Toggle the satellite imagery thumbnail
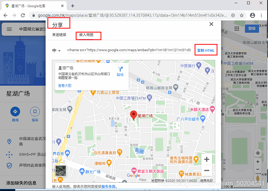 click(61, 171)
